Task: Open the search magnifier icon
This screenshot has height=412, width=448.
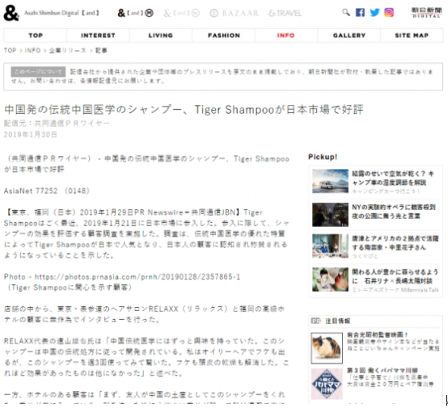Action: tap(346, 13)
